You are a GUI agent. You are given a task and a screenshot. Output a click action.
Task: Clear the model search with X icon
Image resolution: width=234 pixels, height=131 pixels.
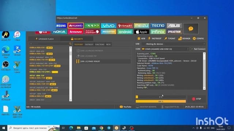coord(31,44)
